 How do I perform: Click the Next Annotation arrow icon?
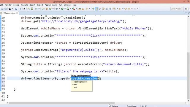click(x=114, y=9)
